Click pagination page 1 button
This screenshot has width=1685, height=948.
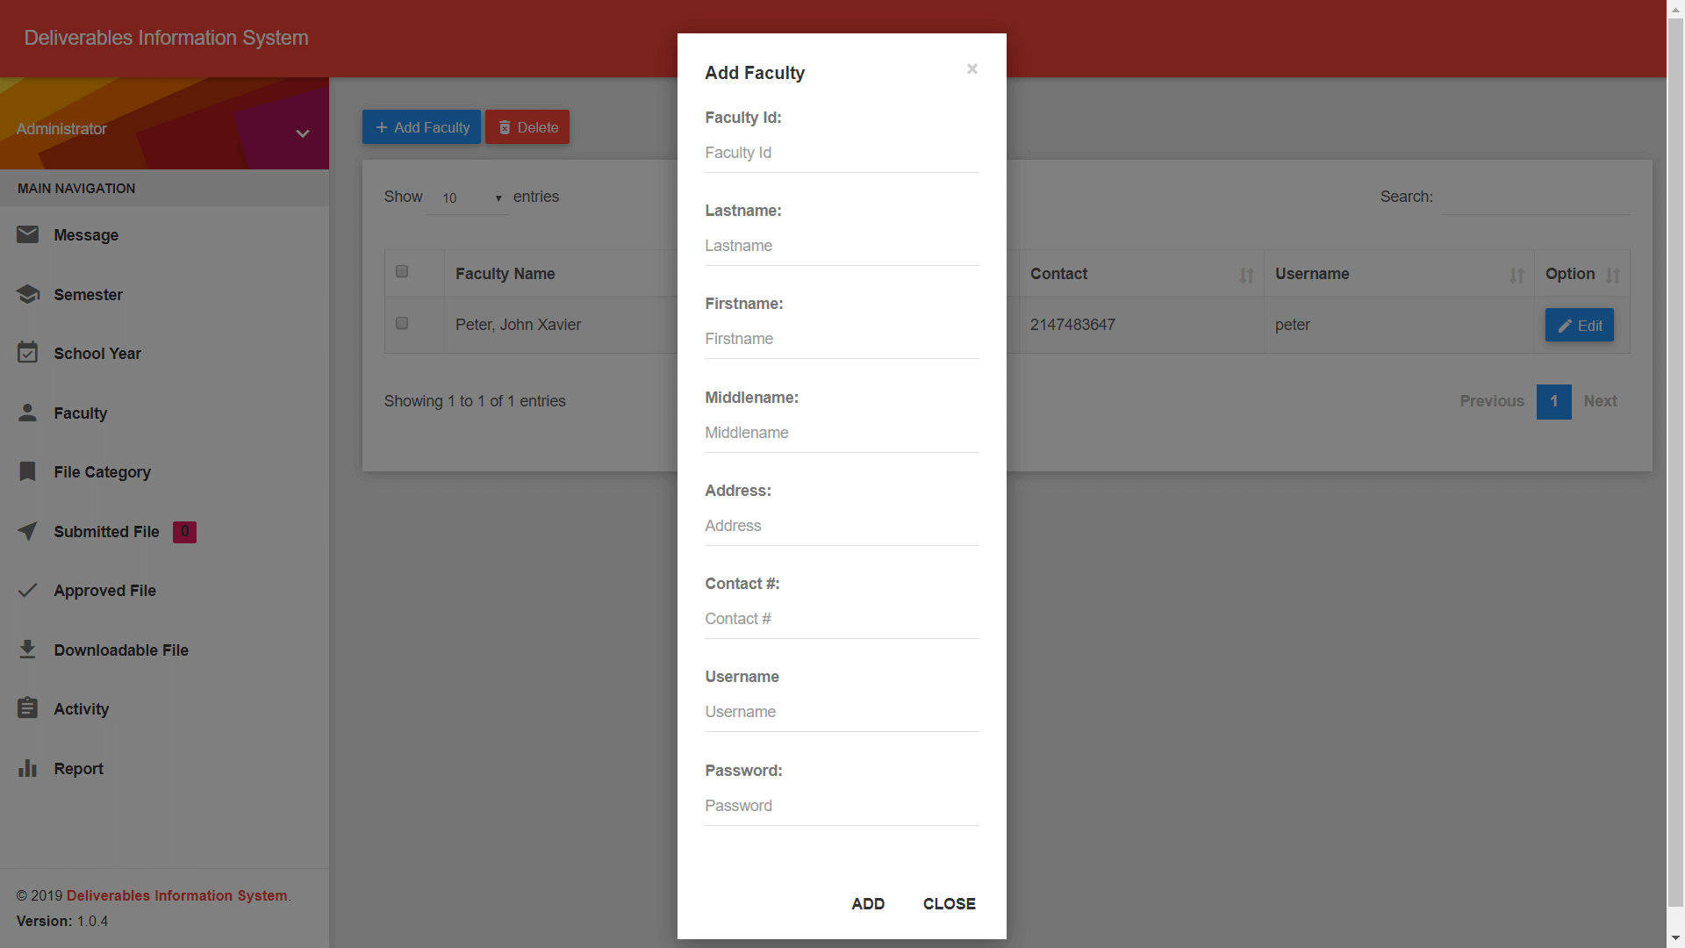1554,400
